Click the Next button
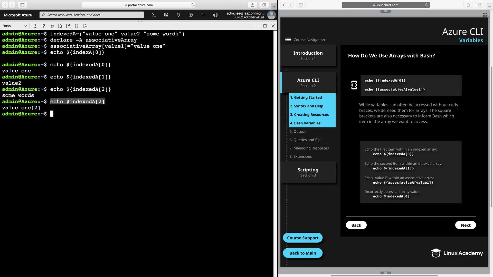Image resolution: width=493 pixels, height=277 pixels. click(465, 225)
